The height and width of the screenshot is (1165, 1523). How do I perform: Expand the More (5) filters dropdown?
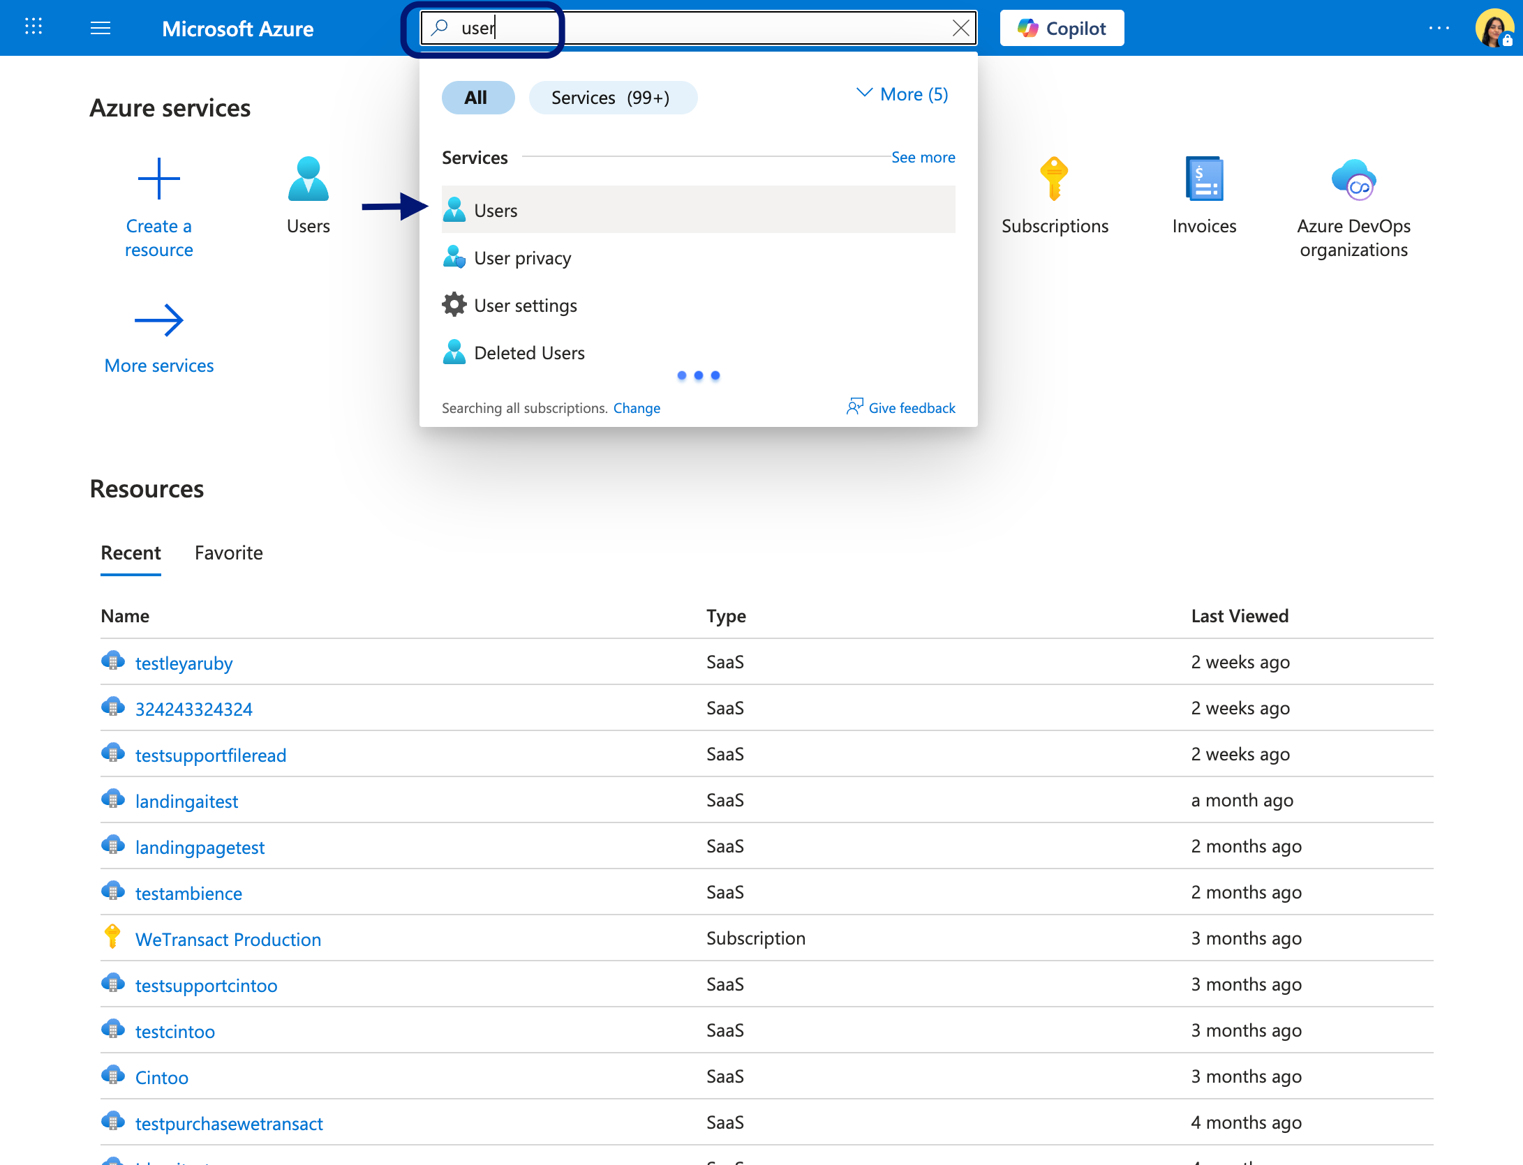pyautogui.click(x=902, y=94)
